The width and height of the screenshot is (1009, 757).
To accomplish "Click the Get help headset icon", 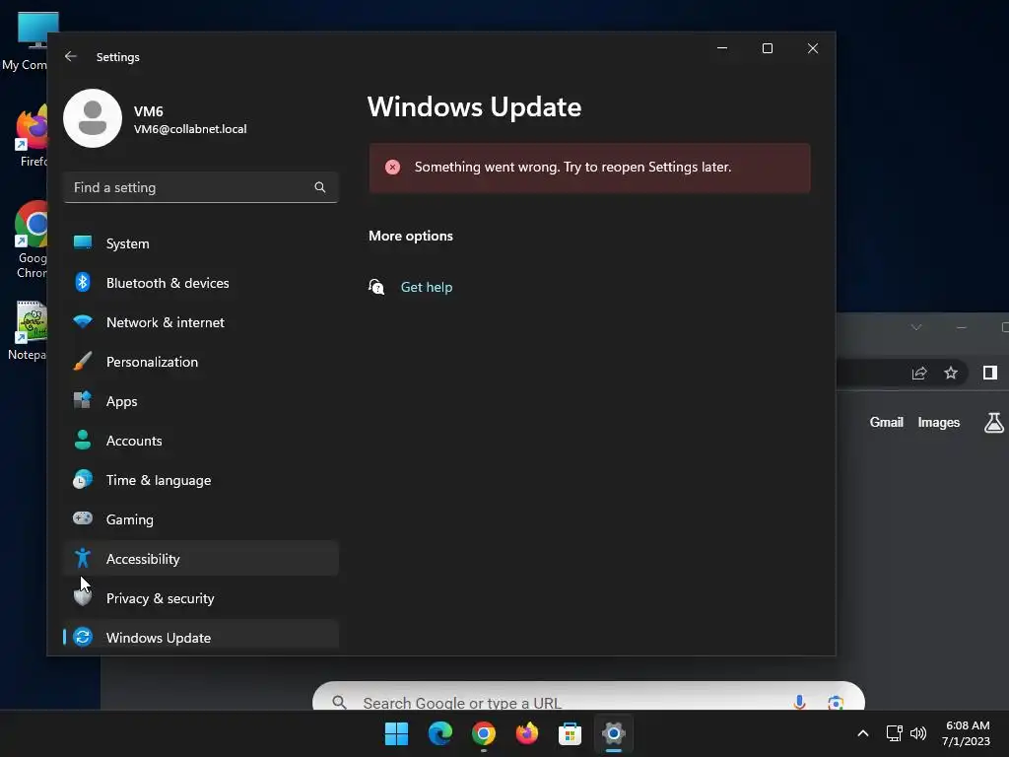I will click(x=376, y=287).
